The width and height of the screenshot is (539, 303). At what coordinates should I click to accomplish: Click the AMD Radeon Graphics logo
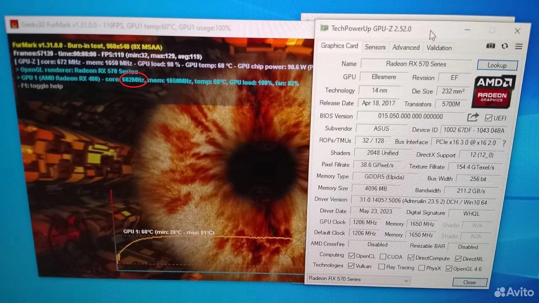493,91
